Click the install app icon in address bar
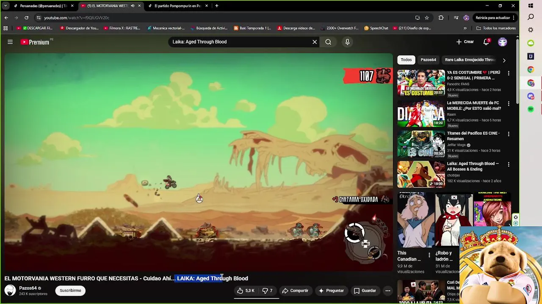Image resolution: width=542 pixels, height=304 pixels. (418, 18)
